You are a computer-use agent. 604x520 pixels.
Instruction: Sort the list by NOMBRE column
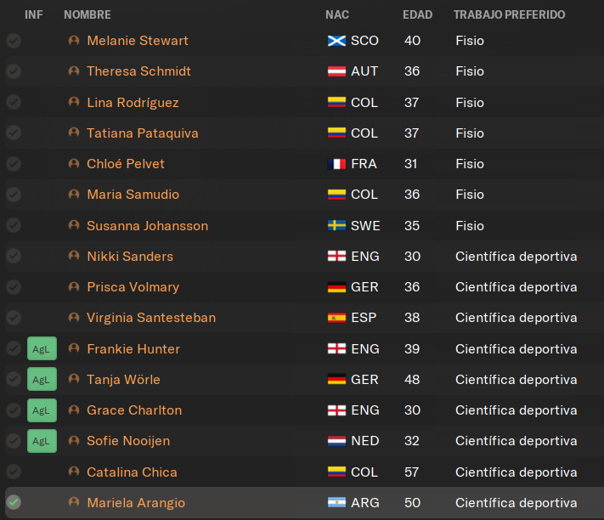pyautogui.click(x=87, y=15)
